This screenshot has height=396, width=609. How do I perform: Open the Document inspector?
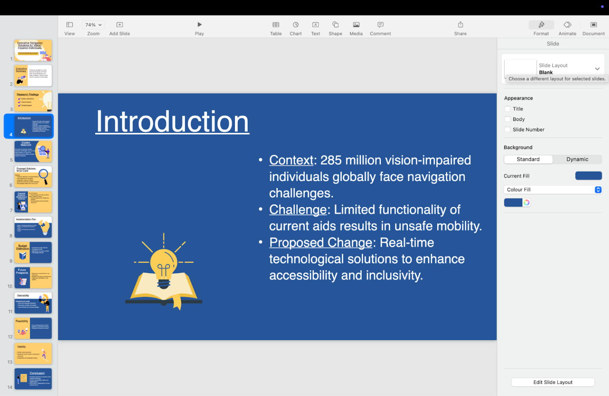[x=593, y=28]
